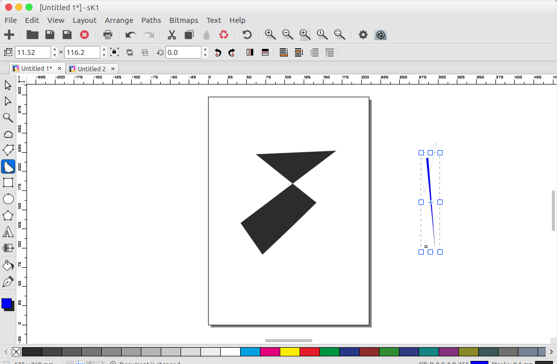
Task: Open the Bitmaps menu
Action: pyautogui.click(x=184, y=20)
